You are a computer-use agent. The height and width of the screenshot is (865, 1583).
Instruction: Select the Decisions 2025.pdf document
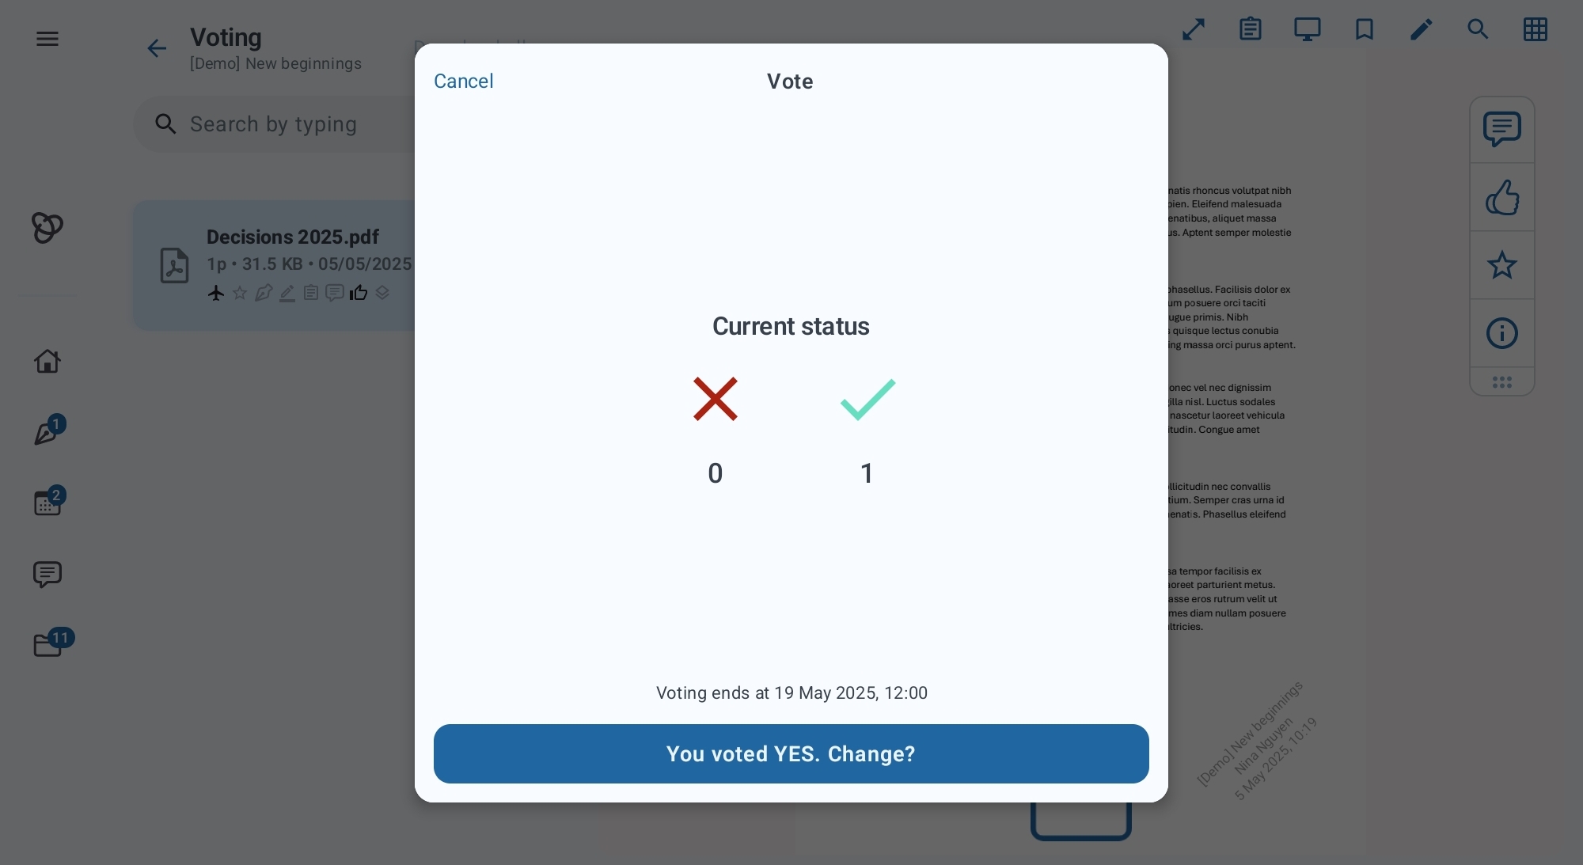point(275,265)
